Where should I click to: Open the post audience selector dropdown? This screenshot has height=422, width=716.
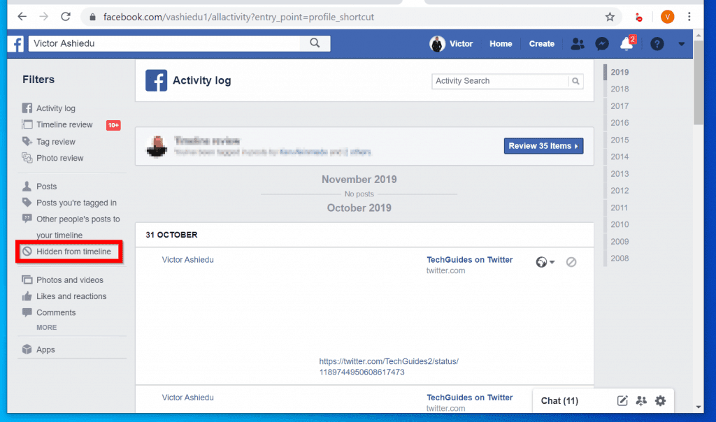[x=545, y=261]
